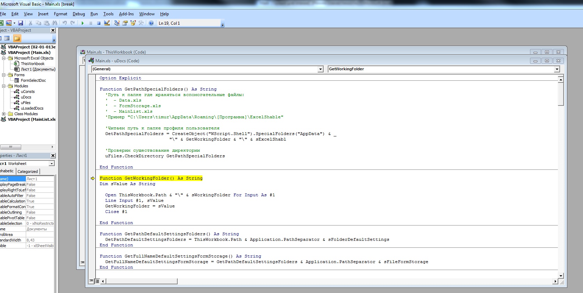Close the Properties panel
The width and height of the screenshot is (583, 293).
pyautogui.click(x=53, y=156)
